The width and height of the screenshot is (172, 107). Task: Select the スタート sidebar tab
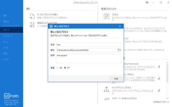coord(12,30)
